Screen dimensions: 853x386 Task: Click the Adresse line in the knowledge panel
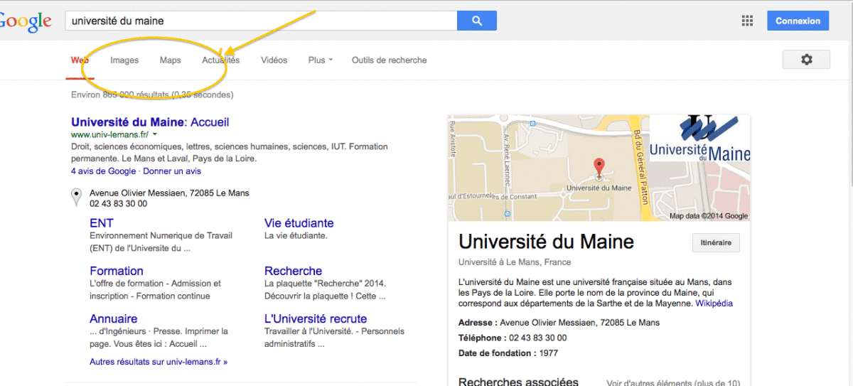pyautogui.click(x=559, y=323)
